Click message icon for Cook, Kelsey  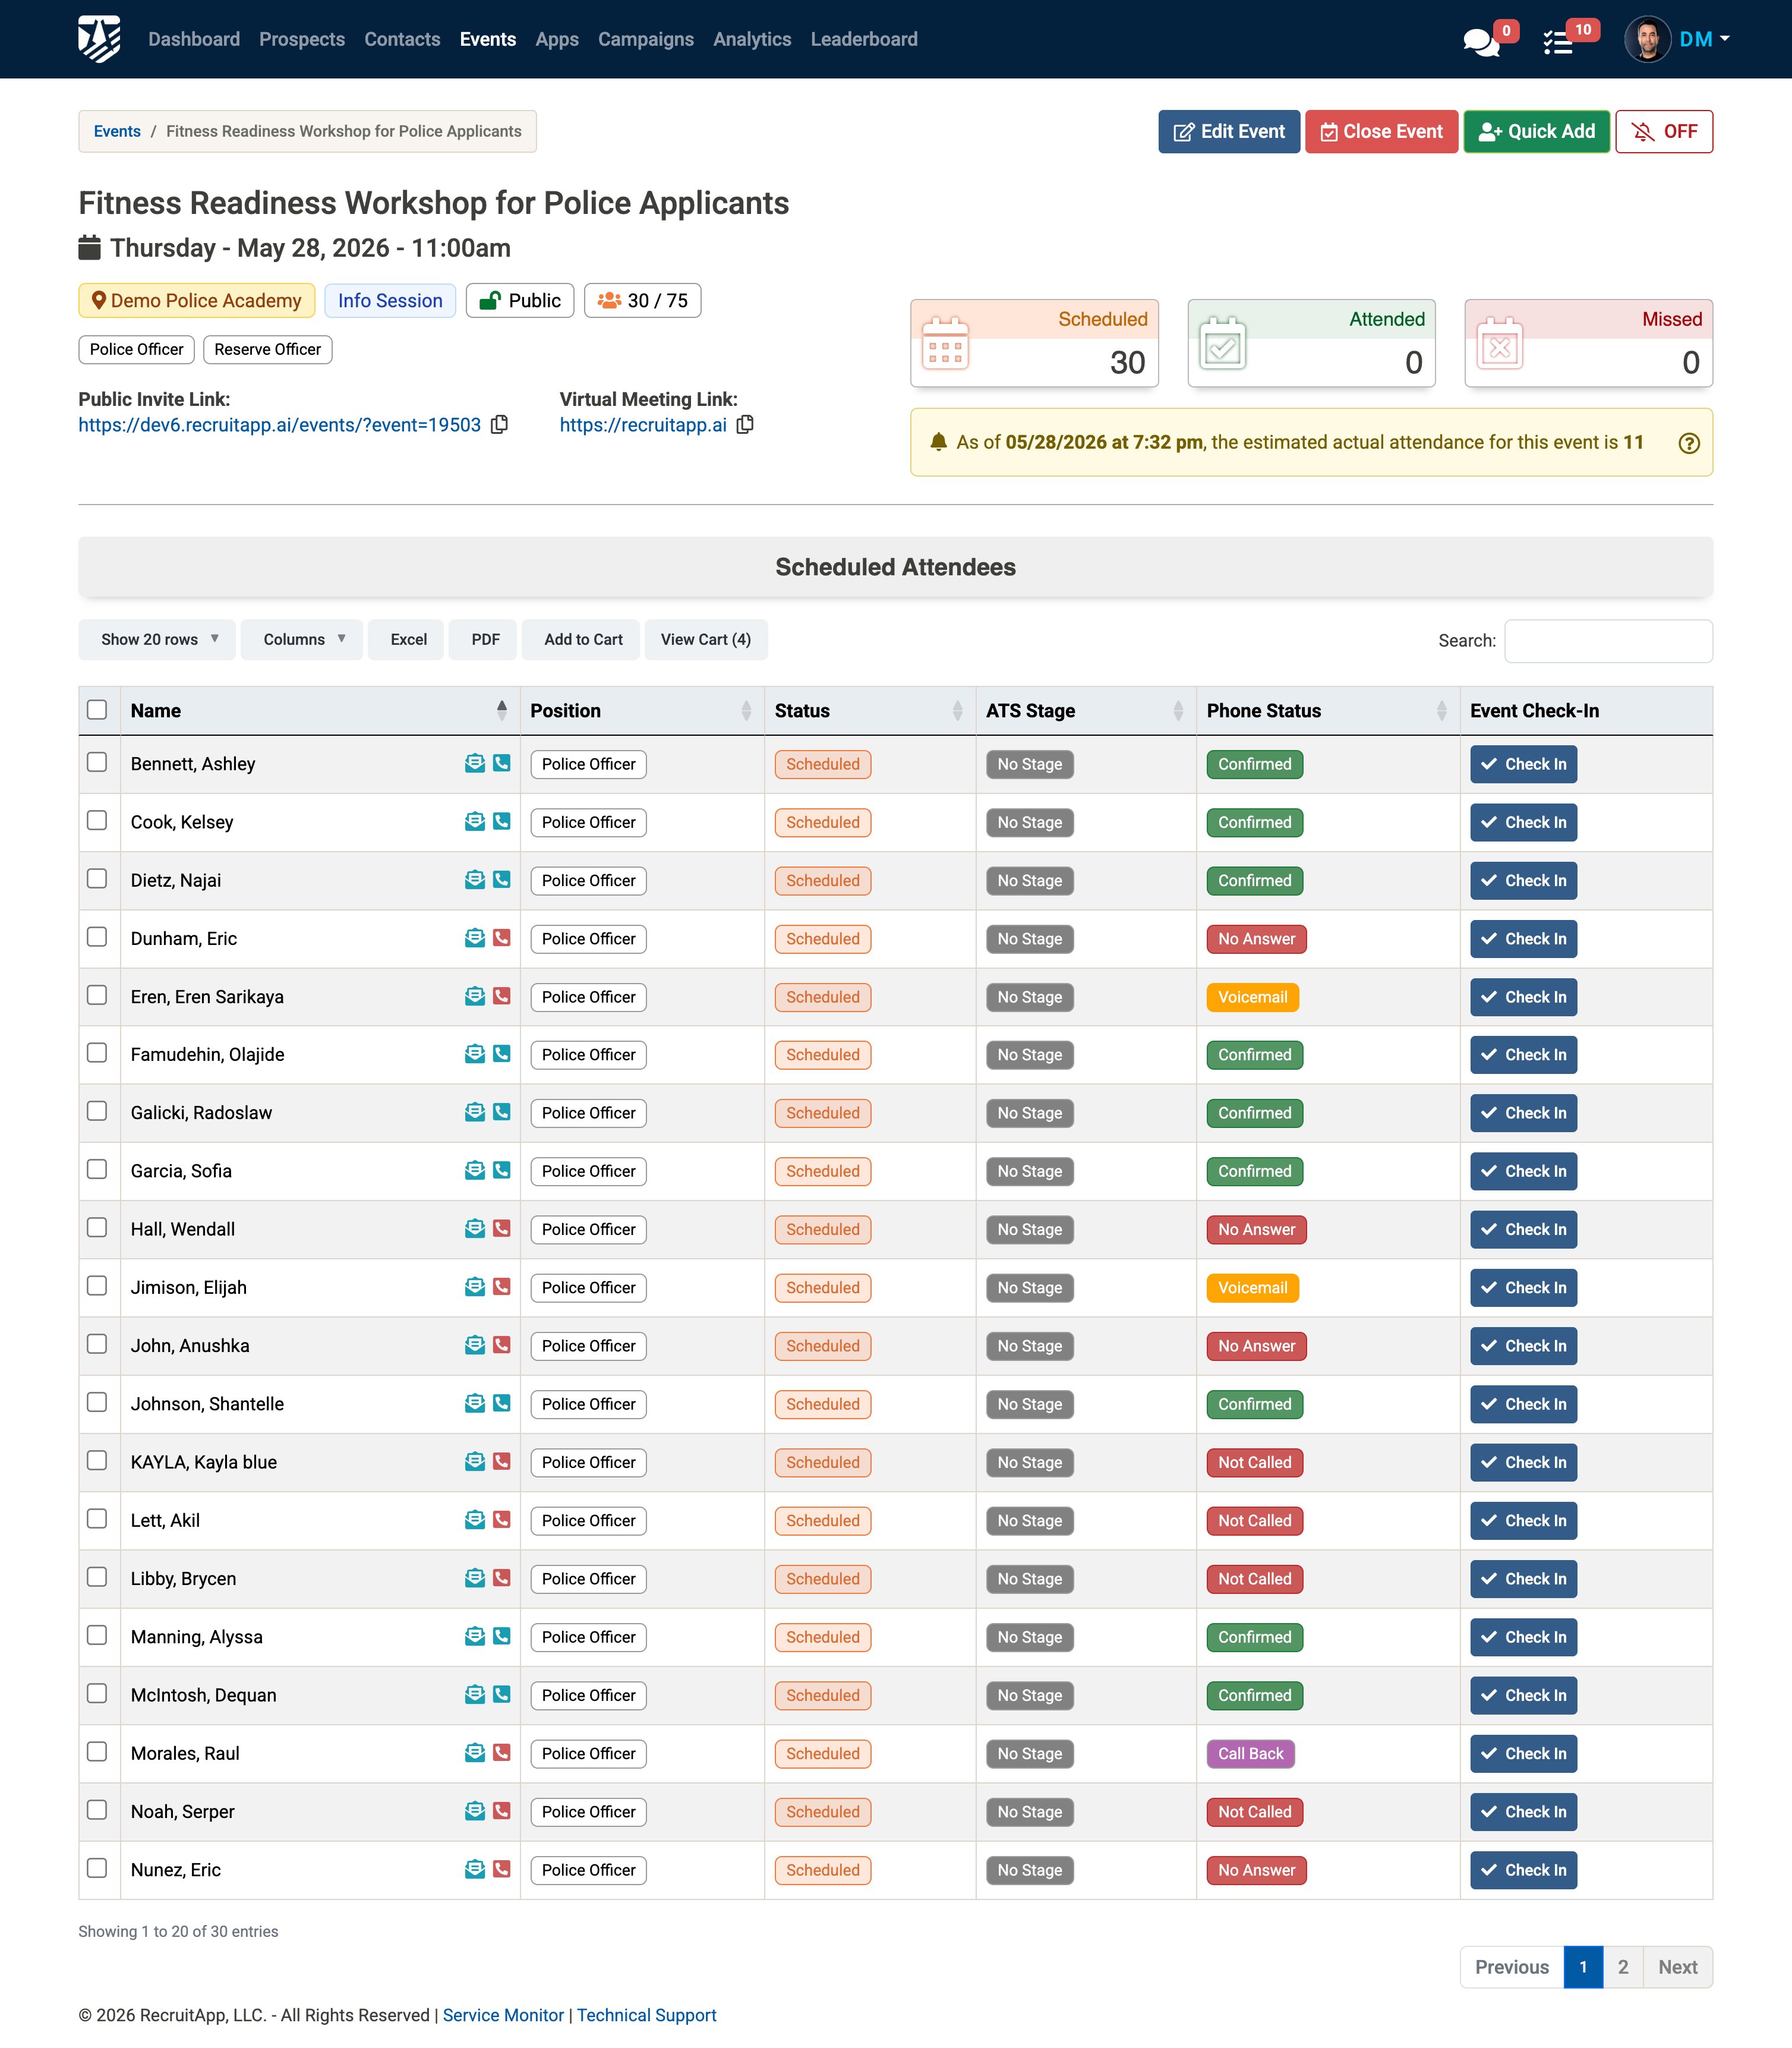(475, 821)
